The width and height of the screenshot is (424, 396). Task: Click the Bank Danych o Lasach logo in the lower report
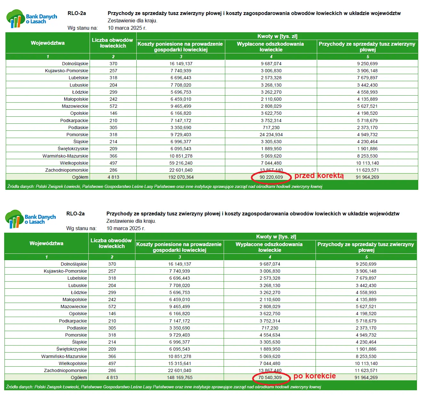pyautogui.click(x=30, y=219)
